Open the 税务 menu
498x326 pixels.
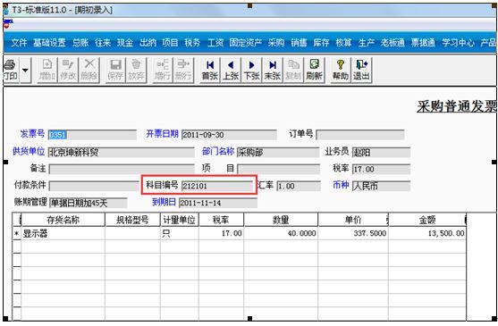pyautogui.click(x=192, y=43)
